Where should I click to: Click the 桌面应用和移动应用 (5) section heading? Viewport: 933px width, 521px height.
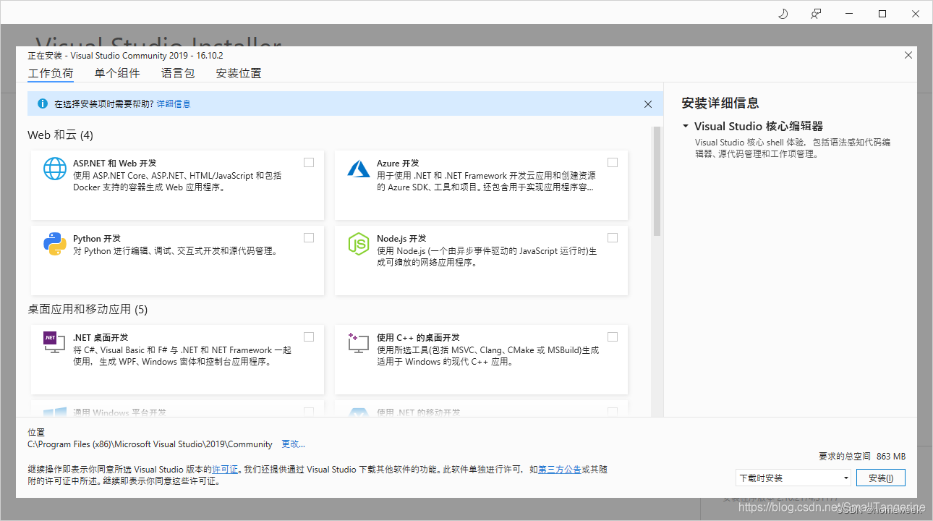coord(88,310)
